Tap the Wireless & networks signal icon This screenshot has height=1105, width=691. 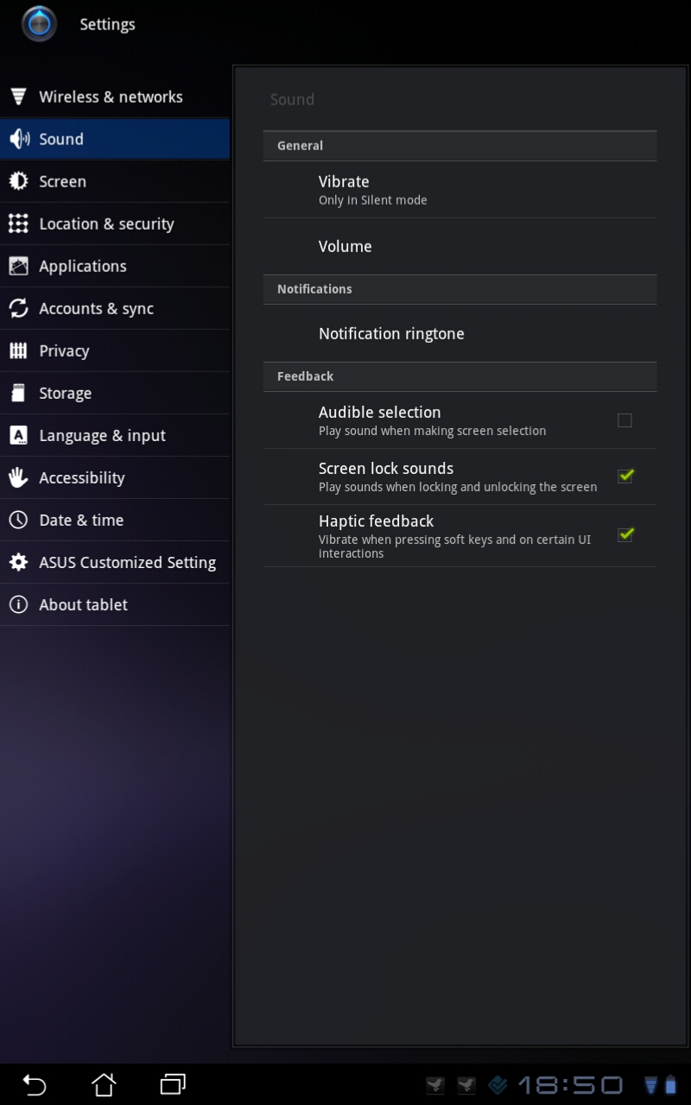[x=18, y=97]
